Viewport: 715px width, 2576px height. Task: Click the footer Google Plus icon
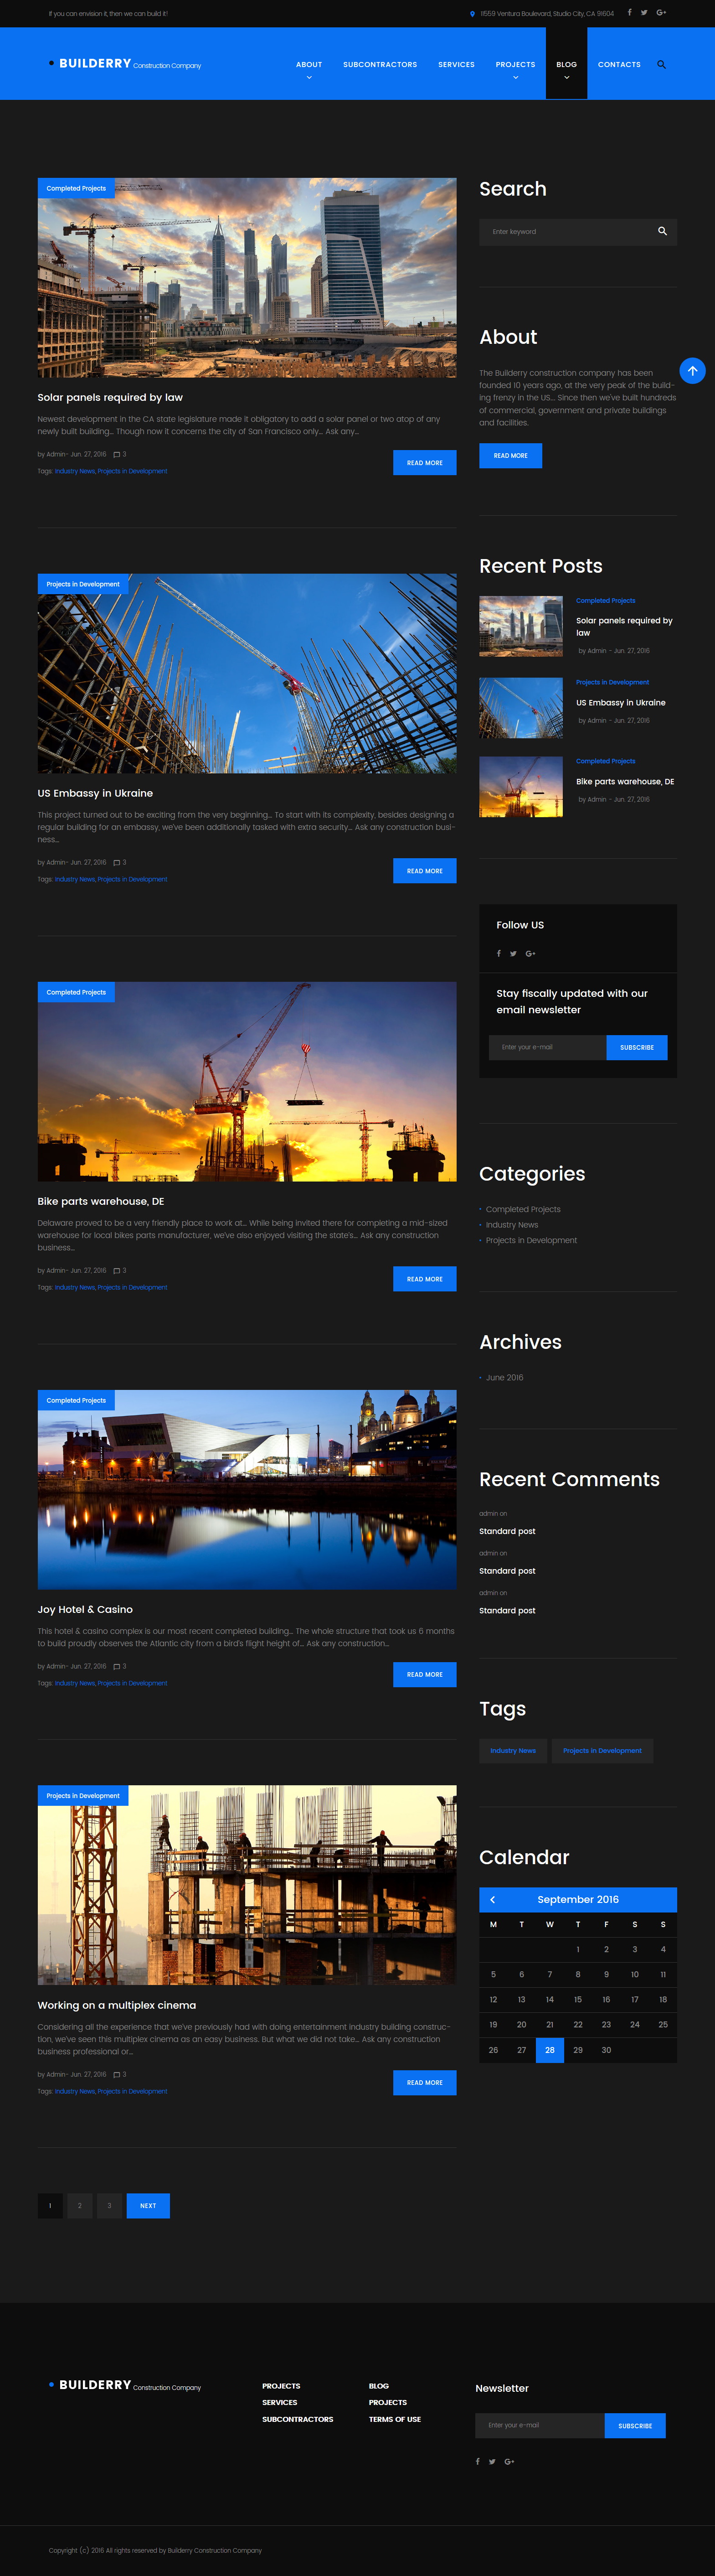pyautogui.click(x=509, y=2461)
